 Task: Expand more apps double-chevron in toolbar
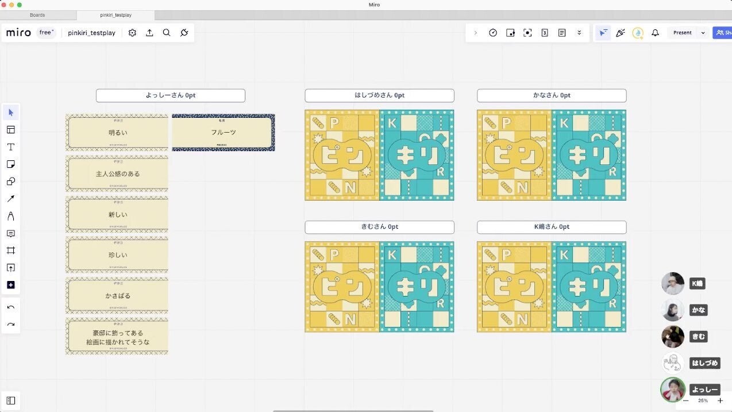coord(579,33)
